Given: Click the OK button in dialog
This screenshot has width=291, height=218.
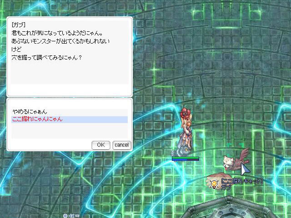Looking at the screenshot, I should click(101, 145).
